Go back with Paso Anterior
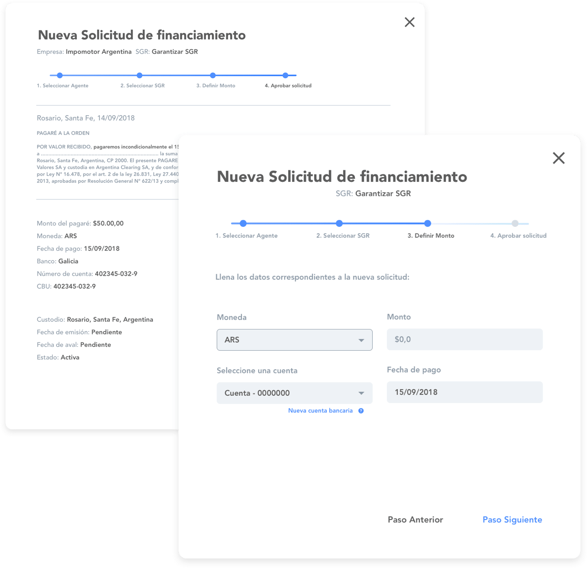The height and width of the screenshot is (568, 587). coord(415,520)
